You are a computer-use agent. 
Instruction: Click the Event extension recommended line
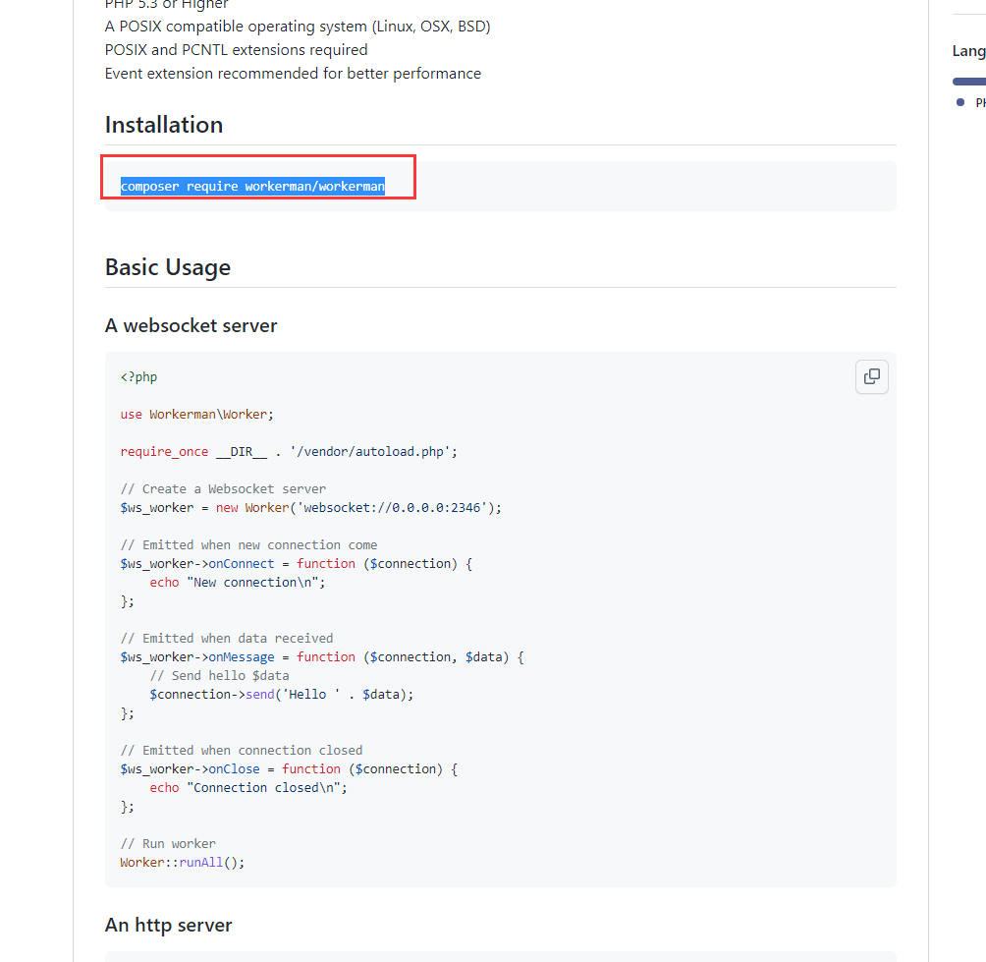(x=293, y=74)
